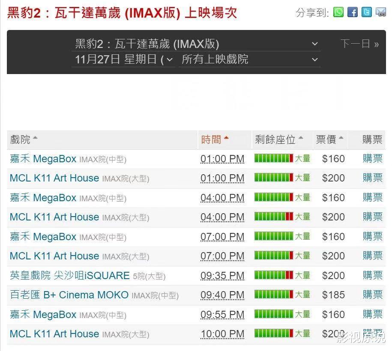The width and height of the screenshot is (392, 351).
Task: Sort showtimes by the 時間 column header
Action: [x=215, y=140]
